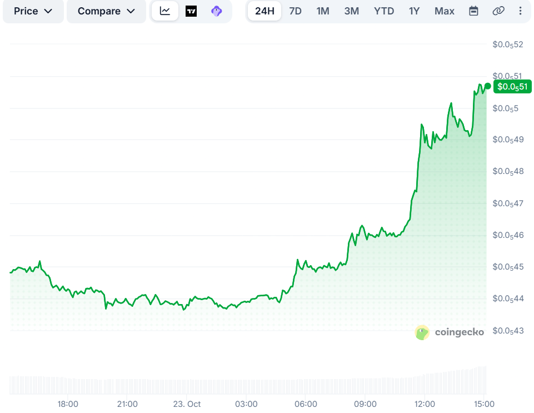Open the calendar date range picker
534x413 pixels.
coord(473,11)
